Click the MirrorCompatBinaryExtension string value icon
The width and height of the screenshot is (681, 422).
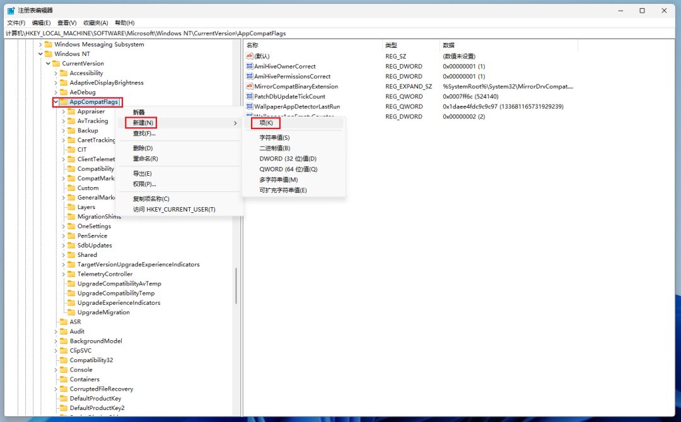[249, 86]
